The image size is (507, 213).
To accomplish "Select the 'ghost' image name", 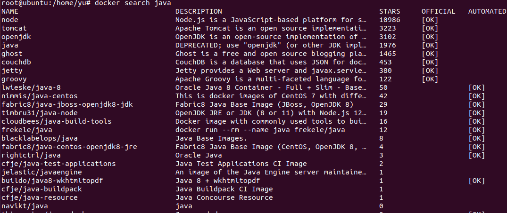I will coord(12,54).
